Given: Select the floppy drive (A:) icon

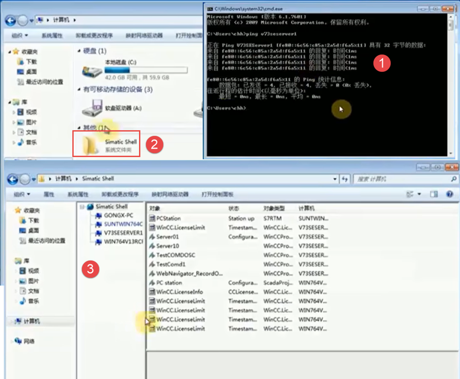Looking at the screenshot, I should click(x=92, y=109).
